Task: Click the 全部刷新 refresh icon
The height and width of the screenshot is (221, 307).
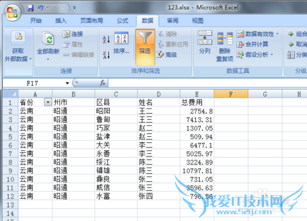Action: point(48,39)
